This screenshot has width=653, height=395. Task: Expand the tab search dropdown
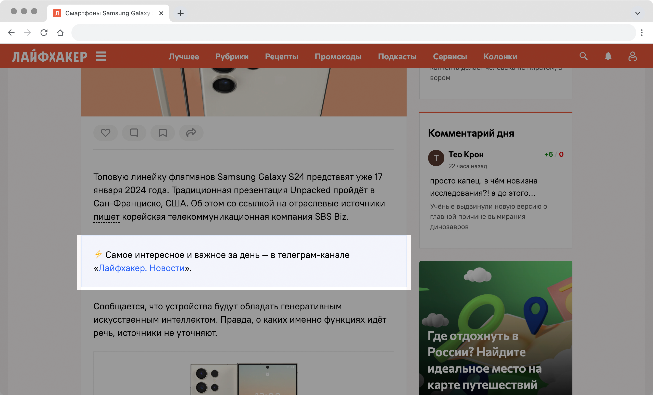(638, 13)
